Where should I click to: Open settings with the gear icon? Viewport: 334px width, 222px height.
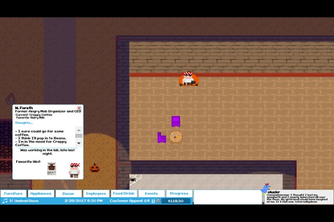(x=158, y=201)
